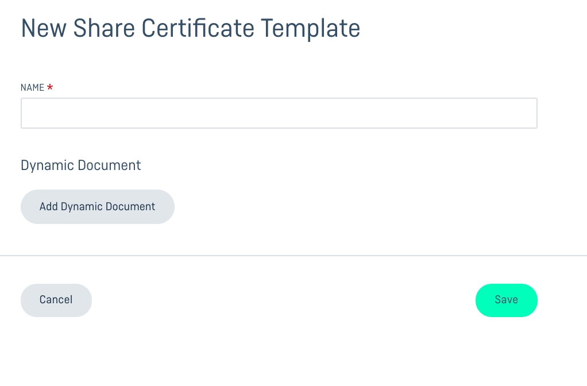
Task: Focus the empty template name text box
Action: coord(279,113)
